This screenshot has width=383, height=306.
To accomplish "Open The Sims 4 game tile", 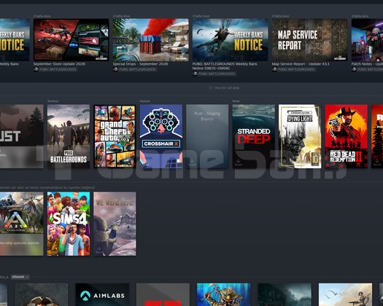I will coord(69,224).
